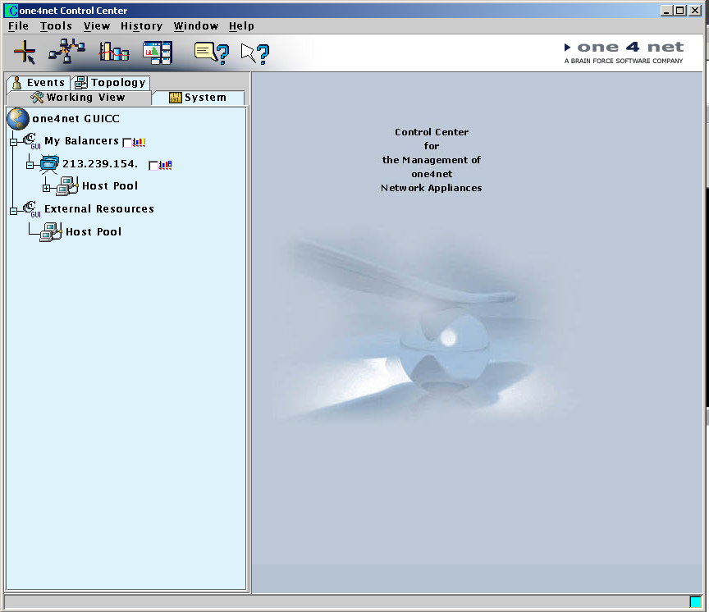
Task: Activate the What's This pointer help
Action: coord(255,54)
